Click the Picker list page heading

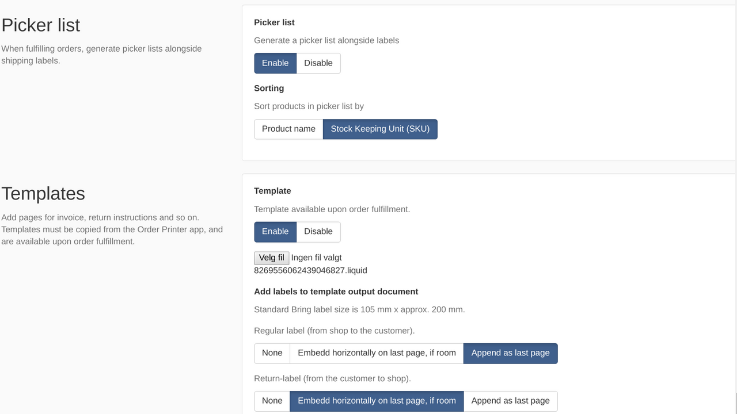[40, 25]
